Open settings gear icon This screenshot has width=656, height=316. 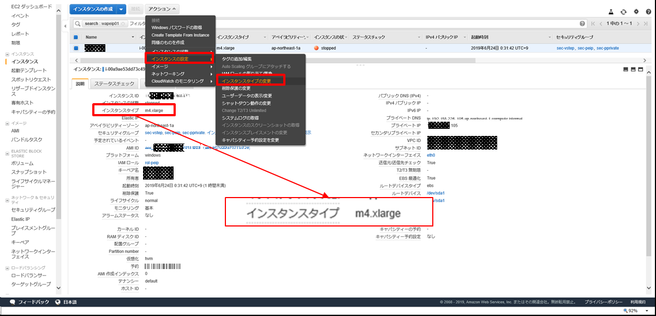tap(635, 11)
